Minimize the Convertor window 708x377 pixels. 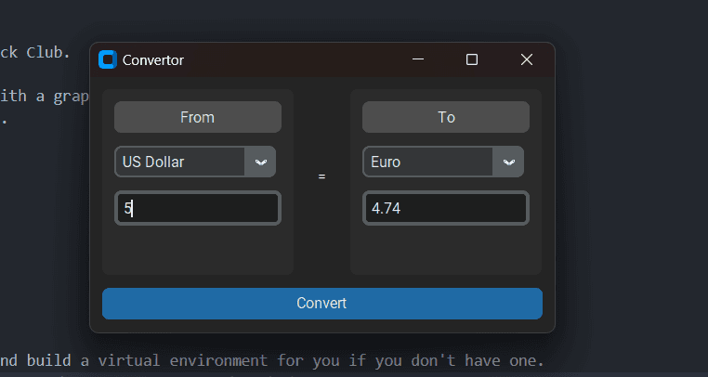(x=418, y=59)
